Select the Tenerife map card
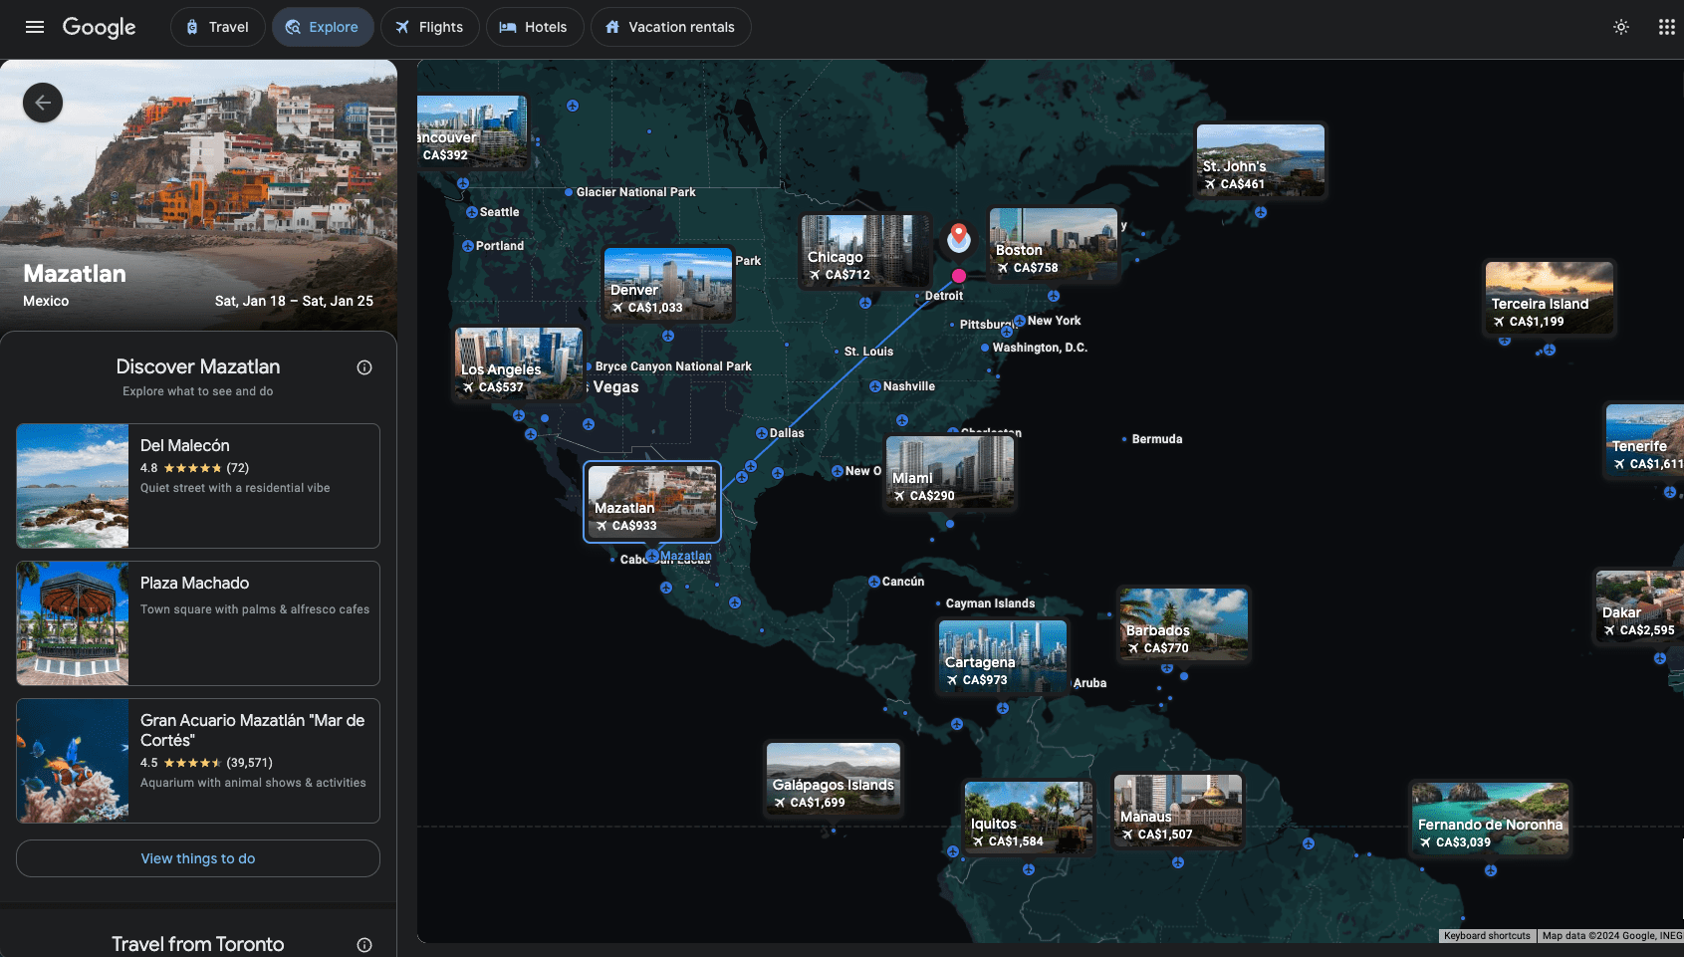This screenshot has height=957, width=1684. click(1644, 440)
